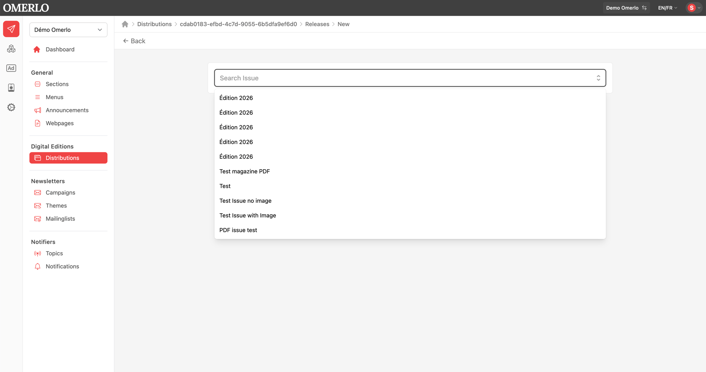706x372 pixels.
Task: Click the Themes envelope icon
Action: (x=38, y=206)
